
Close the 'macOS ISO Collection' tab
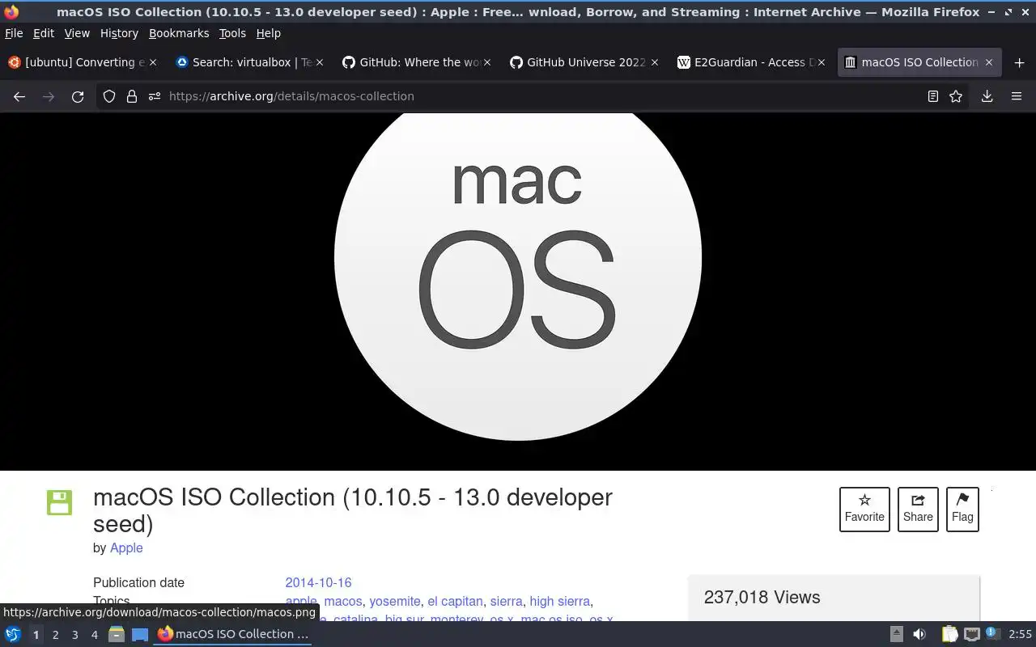click(x=989, y=62)
